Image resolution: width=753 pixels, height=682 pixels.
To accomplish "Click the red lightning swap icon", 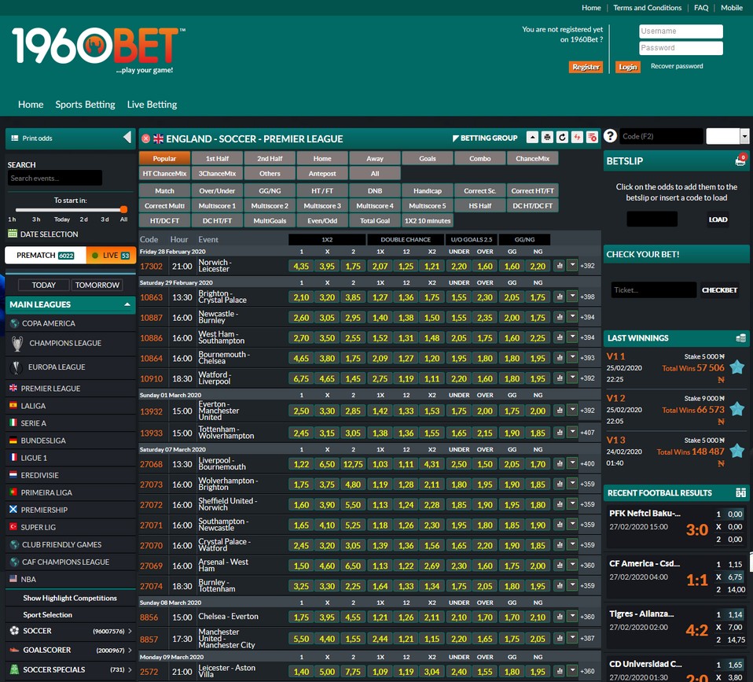I will pyautogui.click(x=577, y=138).
